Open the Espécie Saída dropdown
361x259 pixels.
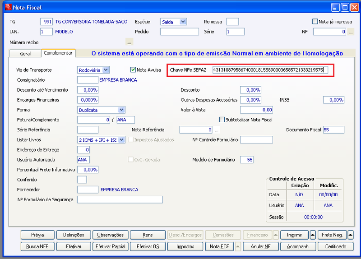click(x=183, y=22)
